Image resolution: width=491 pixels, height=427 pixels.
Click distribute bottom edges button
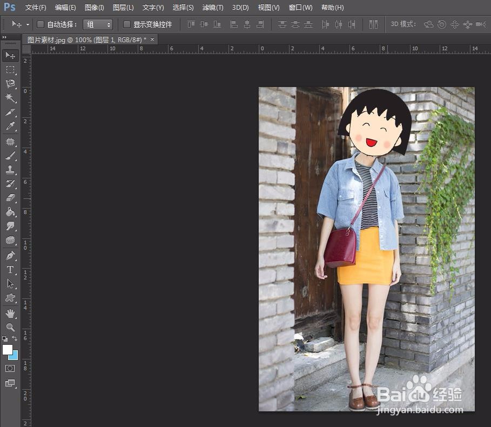pos(308,24)
